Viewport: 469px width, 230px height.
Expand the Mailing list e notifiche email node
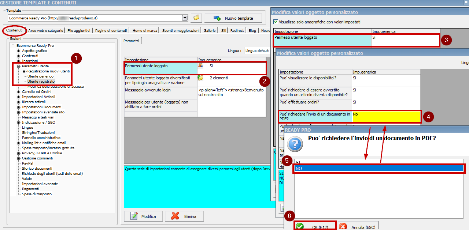coord(19,143)
